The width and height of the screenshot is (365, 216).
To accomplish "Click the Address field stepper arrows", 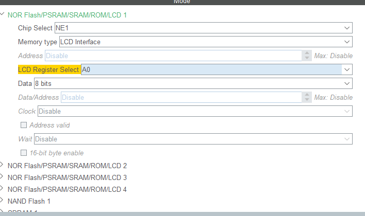I will point(307,56).
